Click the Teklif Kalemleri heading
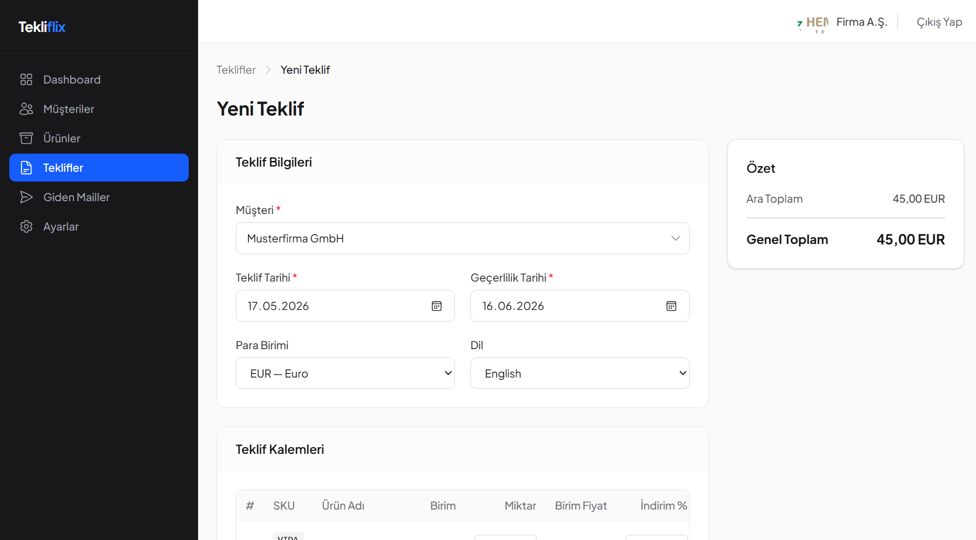The height and width of the screenshot is (540, 976). click(x=280, y=449)
